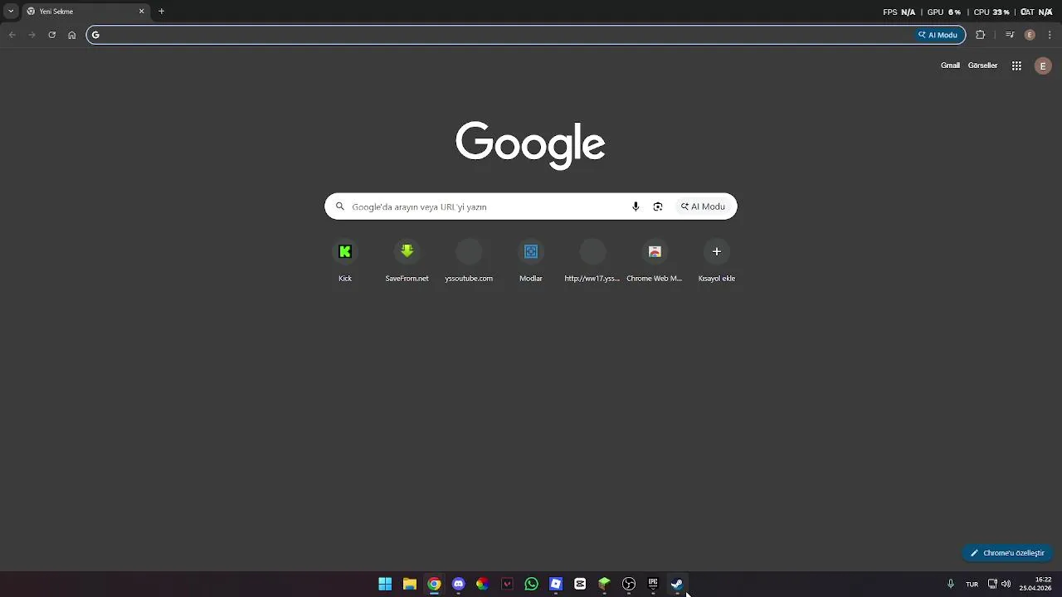Open the tab search dropdown arrow
The image size is (1062, 597).
pyautogui.click(x=11, y=12)
